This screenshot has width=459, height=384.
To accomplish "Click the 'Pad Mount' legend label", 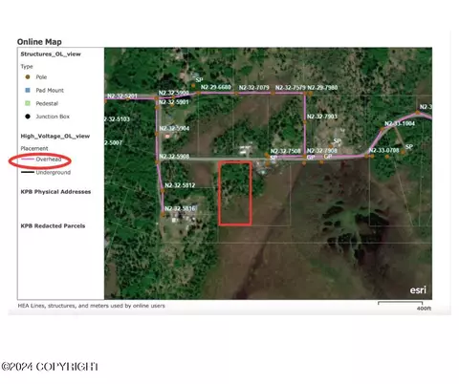I will (50, 91).
